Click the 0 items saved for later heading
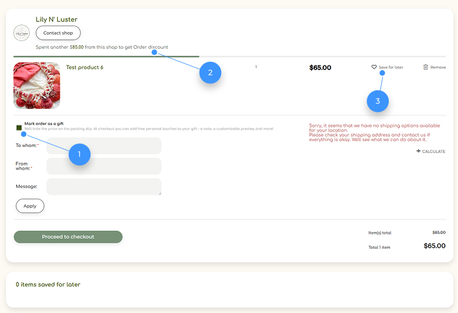Screen dimensions: 458x313 [x=48, y=284]
